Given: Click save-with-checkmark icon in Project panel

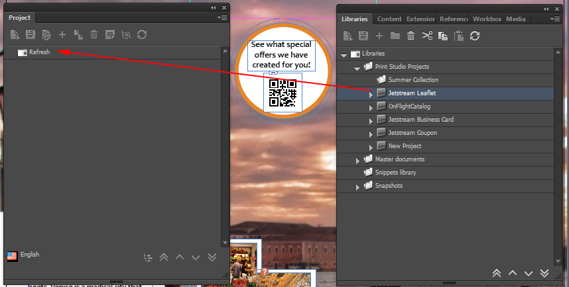Looking at the screenshot, I should (46, 35).
